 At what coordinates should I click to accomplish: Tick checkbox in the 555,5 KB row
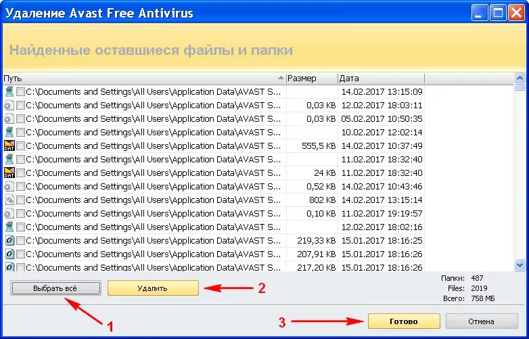click(20, 145)
